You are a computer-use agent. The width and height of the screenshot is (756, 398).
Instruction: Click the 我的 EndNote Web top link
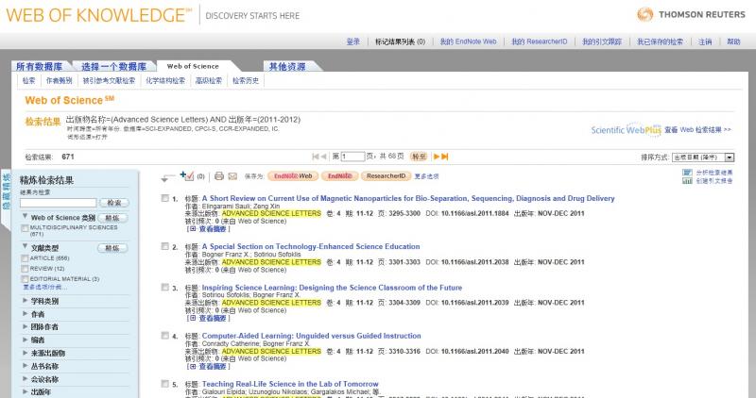(x=468, y=41)
